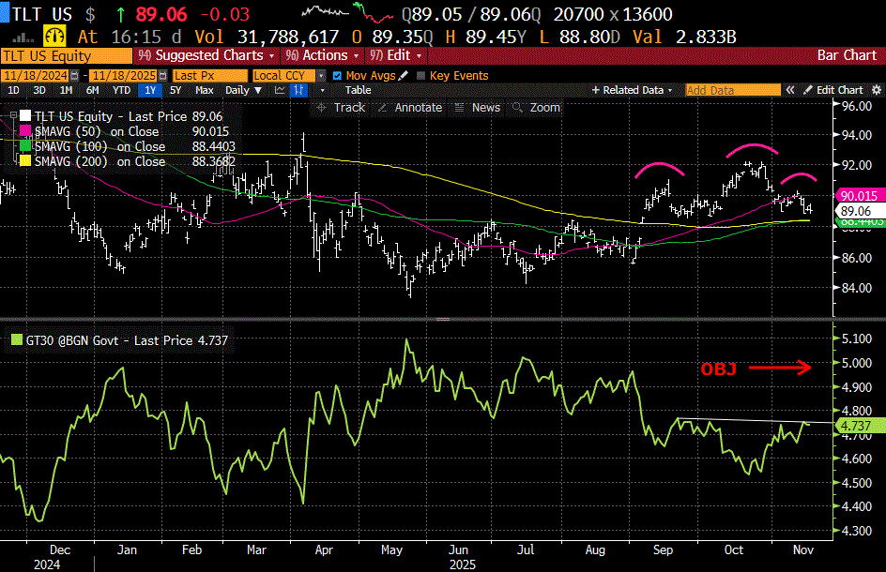Click the Local CCY currency field
The width and height of the screenshot is (886, 572).
[284, 76]
